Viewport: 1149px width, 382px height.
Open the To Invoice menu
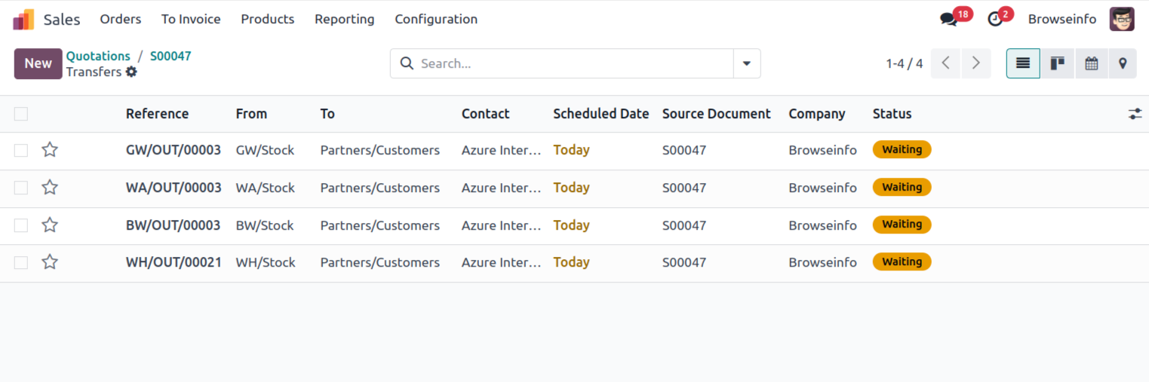191,20
